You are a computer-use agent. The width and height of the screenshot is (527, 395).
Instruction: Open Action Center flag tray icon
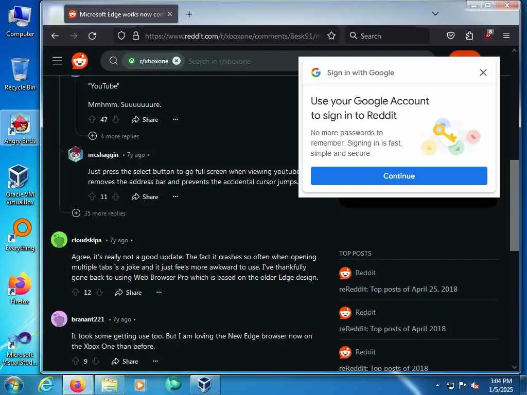tap(462, 386)
